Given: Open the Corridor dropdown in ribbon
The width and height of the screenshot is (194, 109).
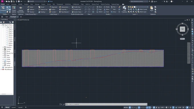Looking at the screenshot, I should click(53, 12).
